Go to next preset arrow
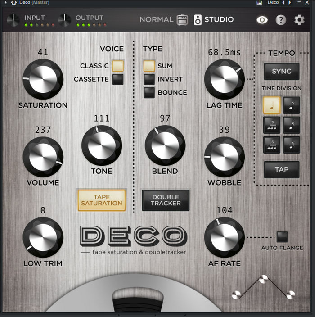Viewport: 315px width, 317px height. click(290, 2)
